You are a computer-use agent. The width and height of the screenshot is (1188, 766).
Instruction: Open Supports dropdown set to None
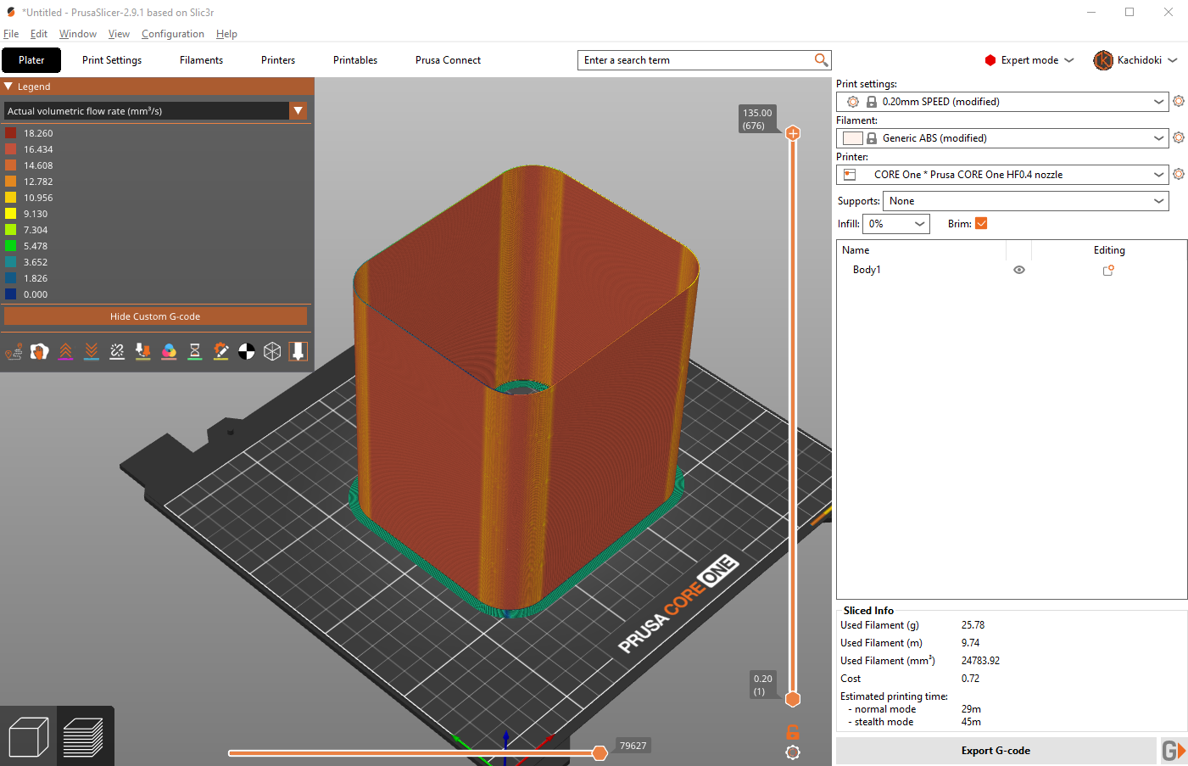tap(1025, 201)
